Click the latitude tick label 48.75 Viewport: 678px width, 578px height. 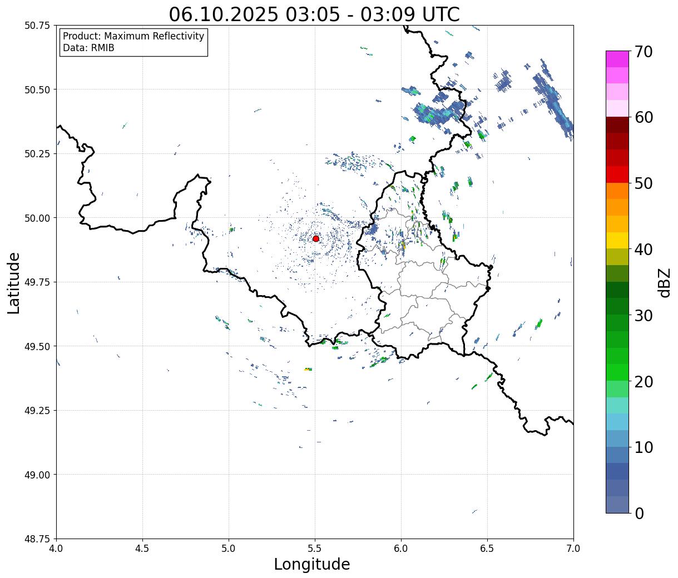37,539
